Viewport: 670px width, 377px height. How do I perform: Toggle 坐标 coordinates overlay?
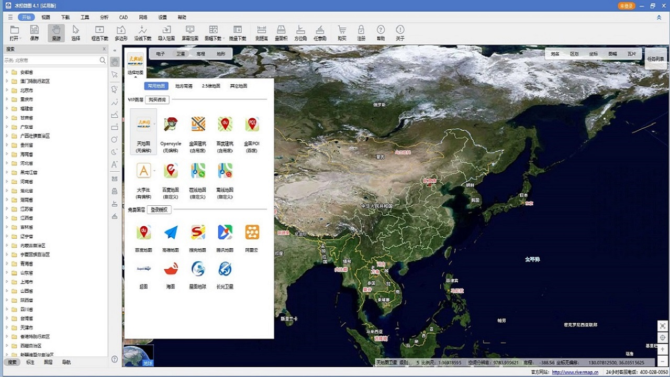(594, 54)
